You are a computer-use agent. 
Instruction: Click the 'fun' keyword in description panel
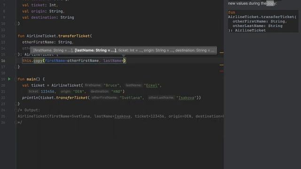point(231,13)
